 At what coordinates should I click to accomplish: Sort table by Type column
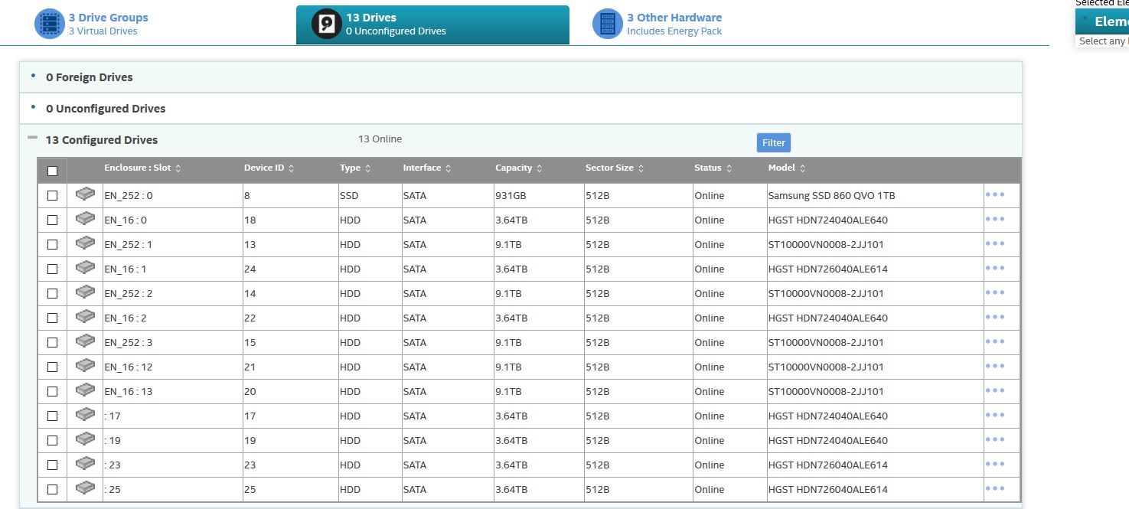355,168
